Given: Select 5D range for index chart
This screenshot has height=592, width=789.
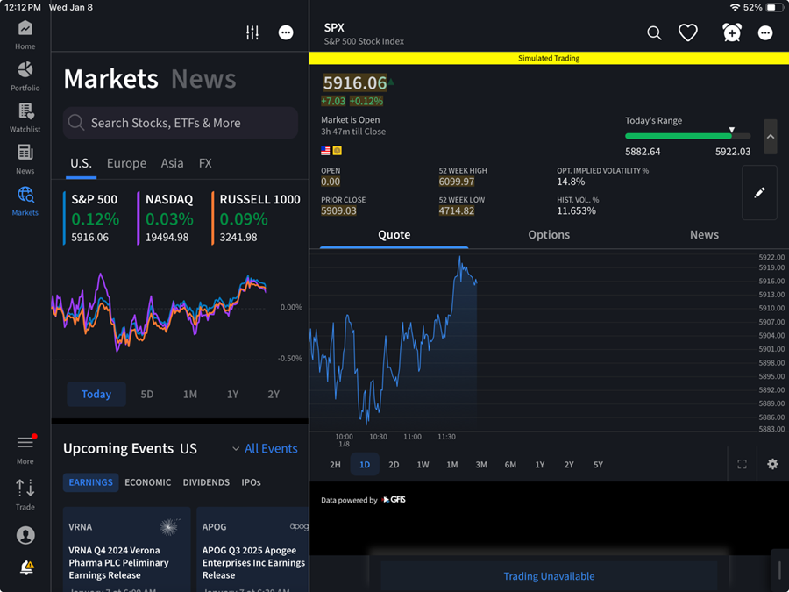Looking at the screenshot, I should coord(147,394).
